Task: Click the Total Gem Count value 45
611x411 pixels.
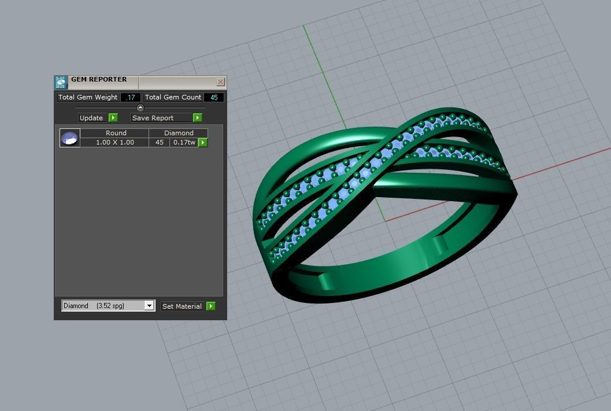Action: click(214, 97)
